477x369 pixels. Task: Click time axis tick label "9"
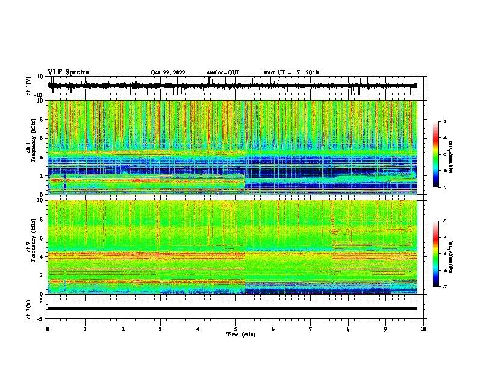[x=385, y=329]
